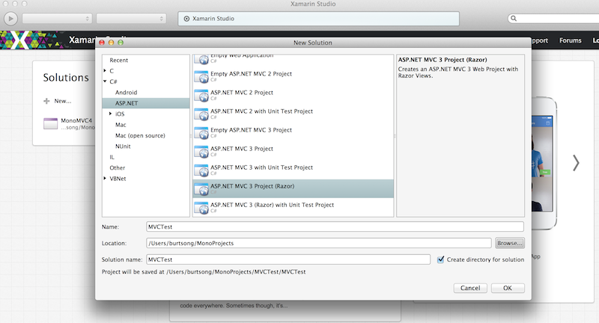This screenshot has width=599, height=323.
Task: Click the Cancel button
Action: click(470, 288)
